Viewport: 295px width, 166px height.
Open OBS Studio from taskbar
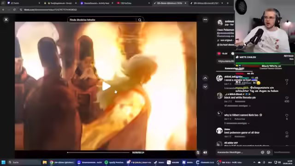[229, 162]
